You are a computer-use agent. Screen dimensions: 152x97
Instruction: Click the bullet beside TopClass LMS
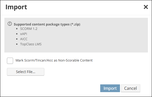(17, 44)
